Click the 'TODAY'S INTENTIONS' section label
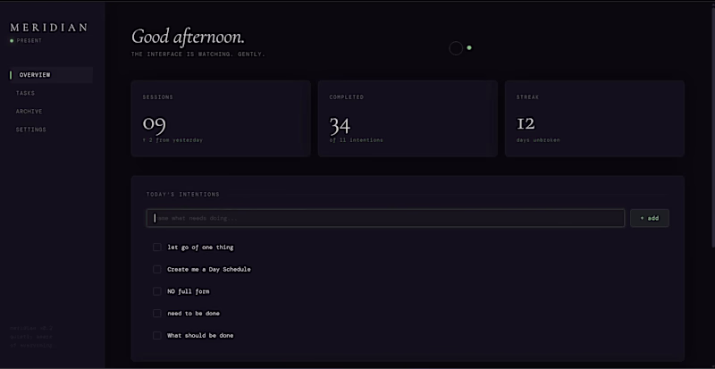Viewport: 715px width, 369px height. (x=183, y=194)
